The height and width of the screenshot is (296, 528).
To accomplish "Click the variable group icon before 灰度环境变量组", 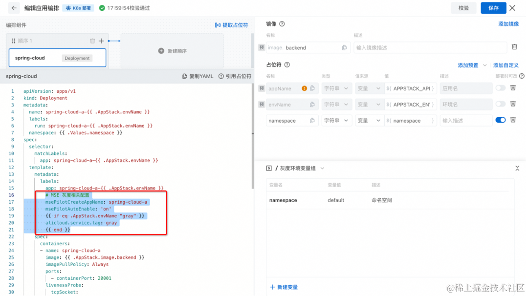I will [x=270, y=169].
